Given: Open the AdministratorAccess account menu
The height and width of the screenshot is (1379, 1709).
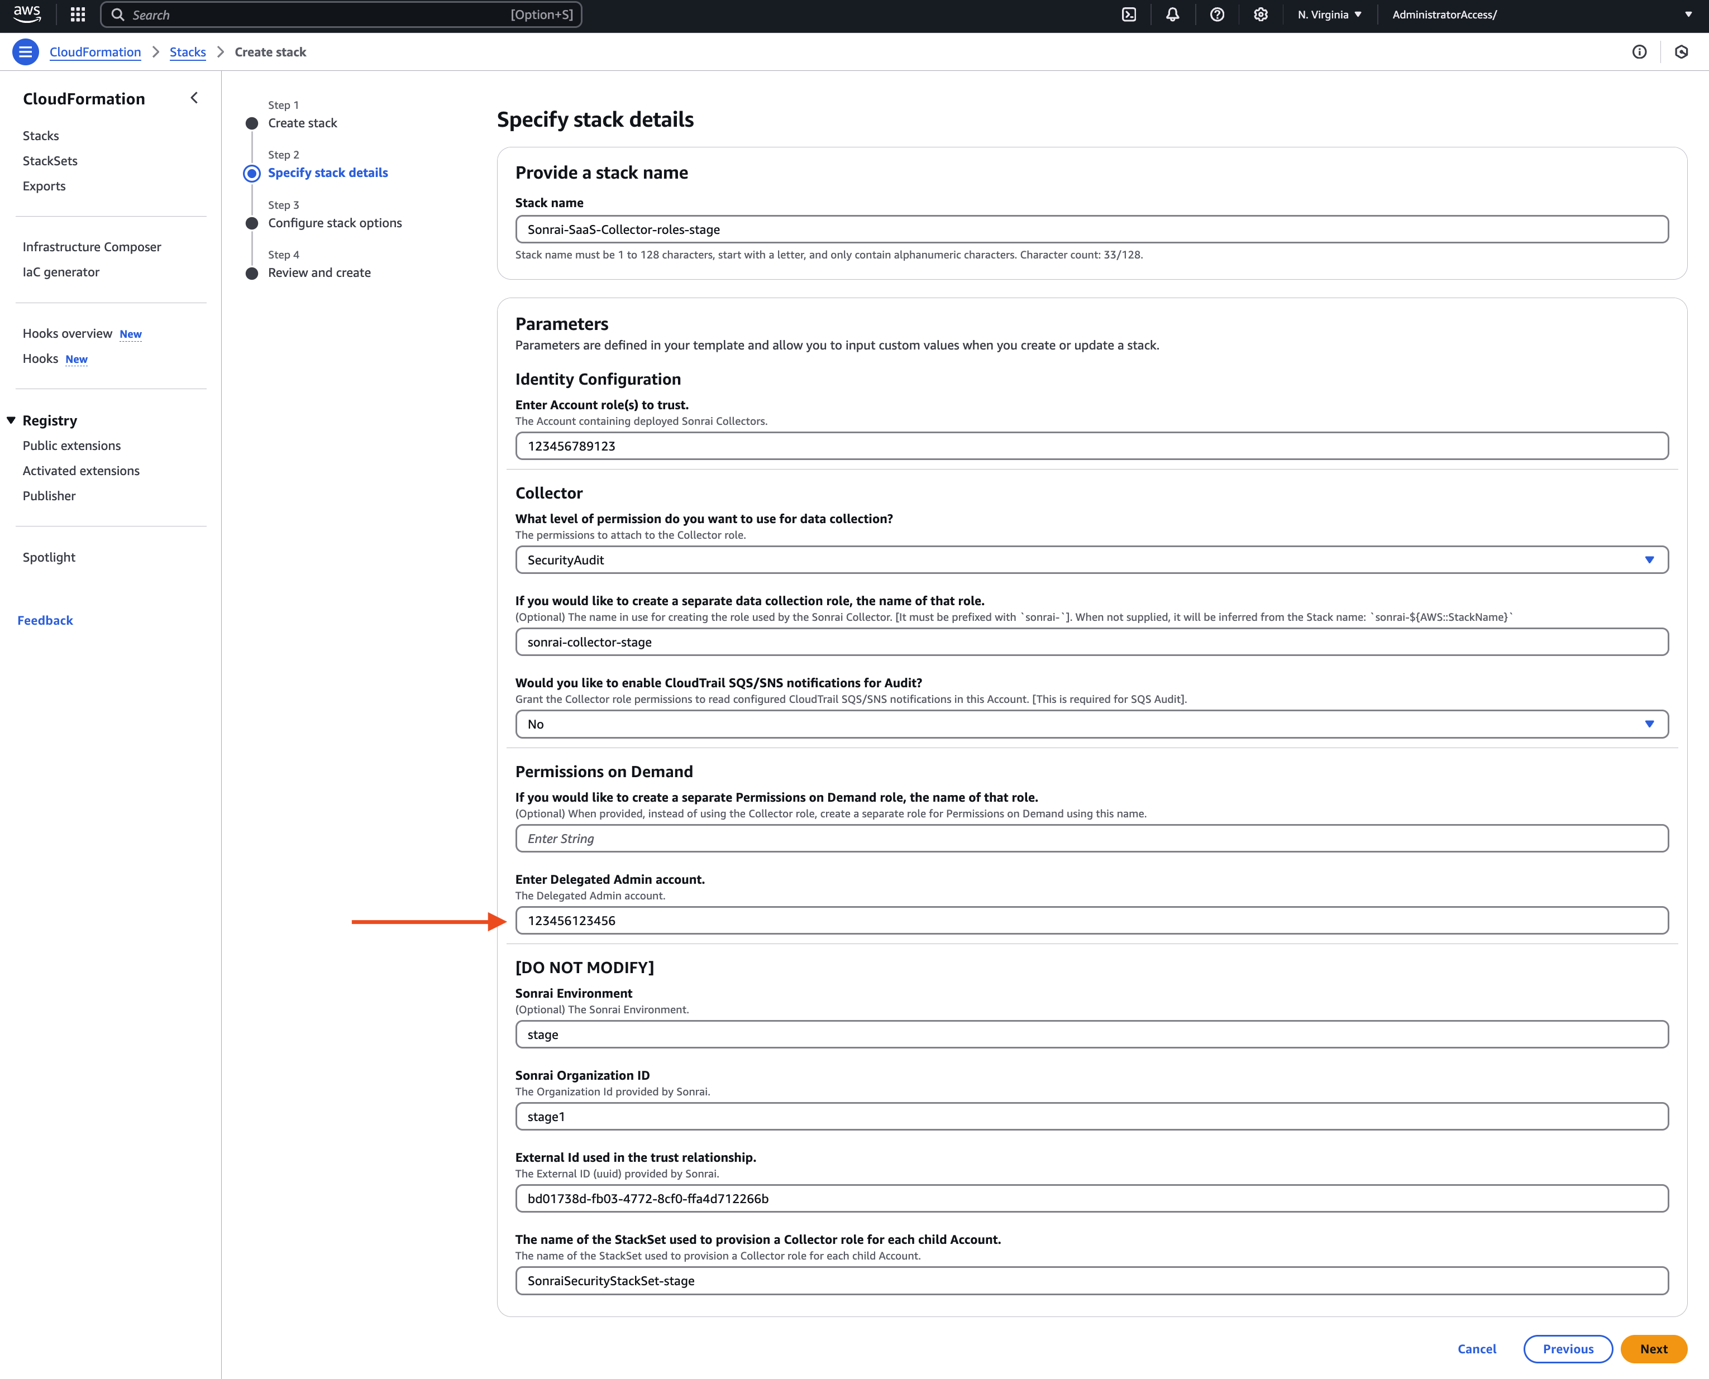Looking at the screenshot, I should [x=1542, y=15].
